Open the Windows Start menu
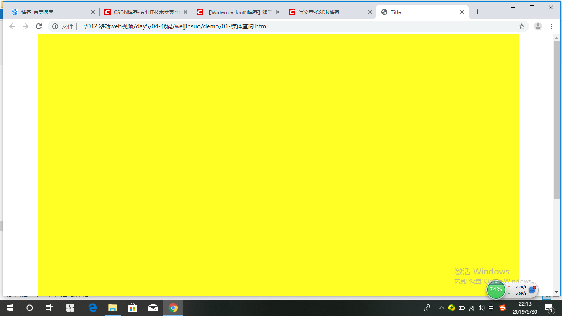The width and height of the screenshot is (562, 316). coord(9,308)
